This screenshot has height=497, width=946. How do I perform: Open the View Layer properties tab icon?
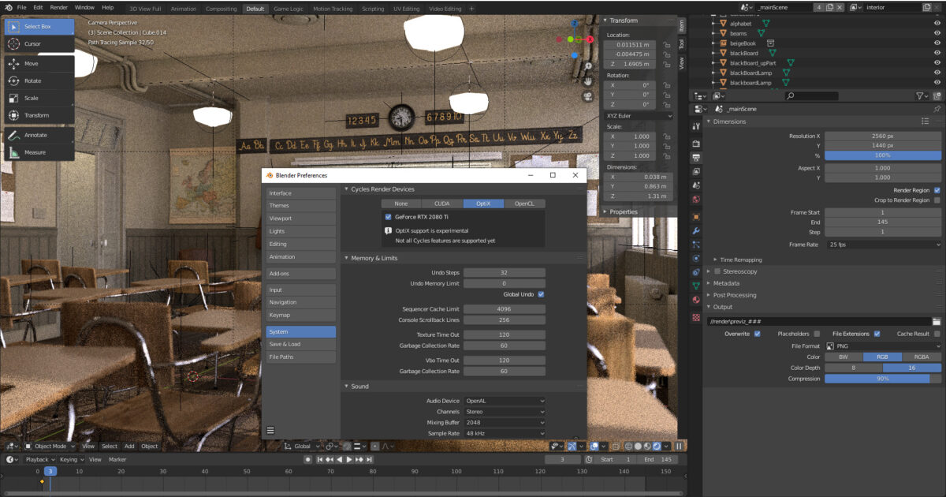[696, 171]
